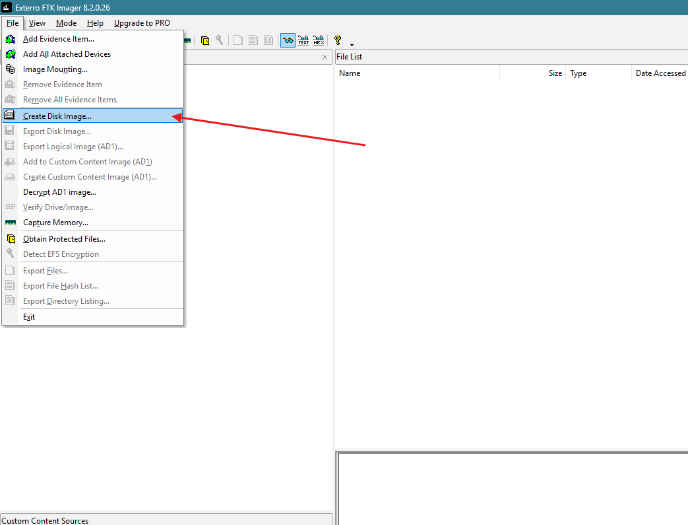Sort file list by Size column
This screenshot has height=525, width=688.
coord(533,73)
